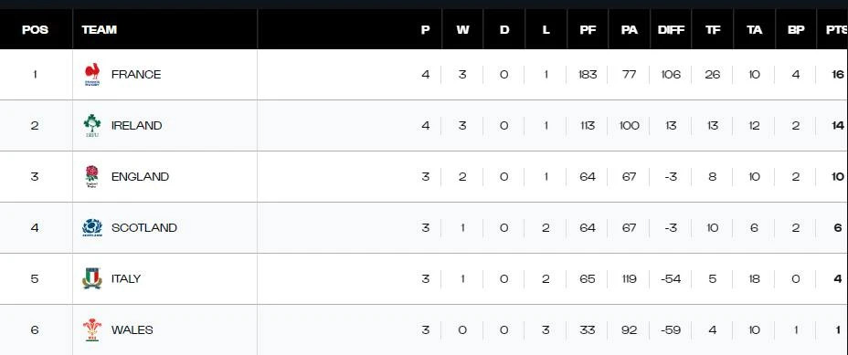Click the Italy shield crest logo
848x355 pixels.
[92, 279]
